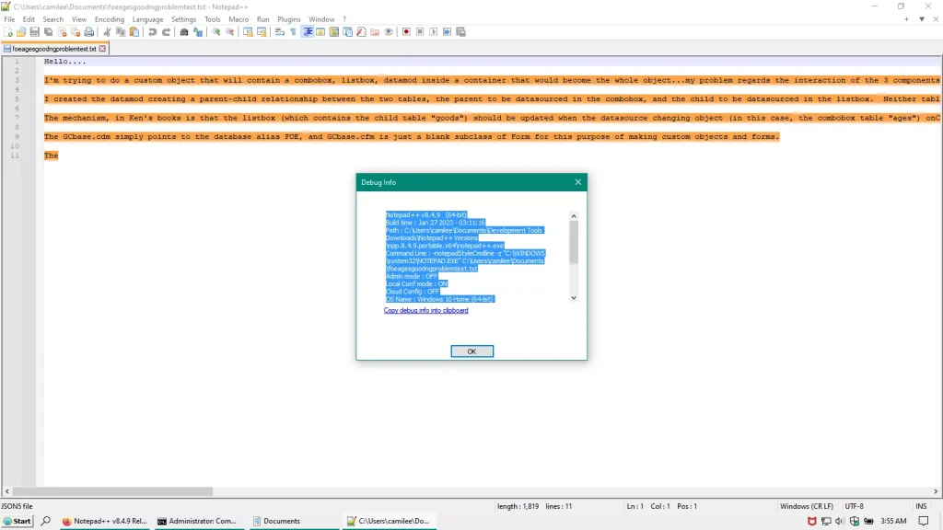The image size is (943, 530).
Task: Paste clipboard contents via toolbar icon
Action: click(135, 31)
